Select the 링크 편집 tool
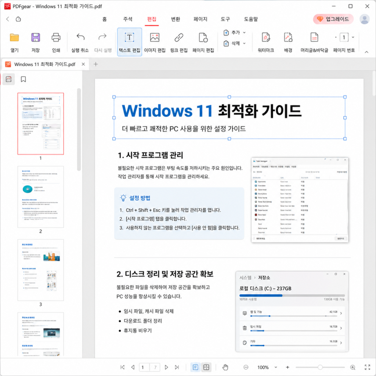 point(179,42)
